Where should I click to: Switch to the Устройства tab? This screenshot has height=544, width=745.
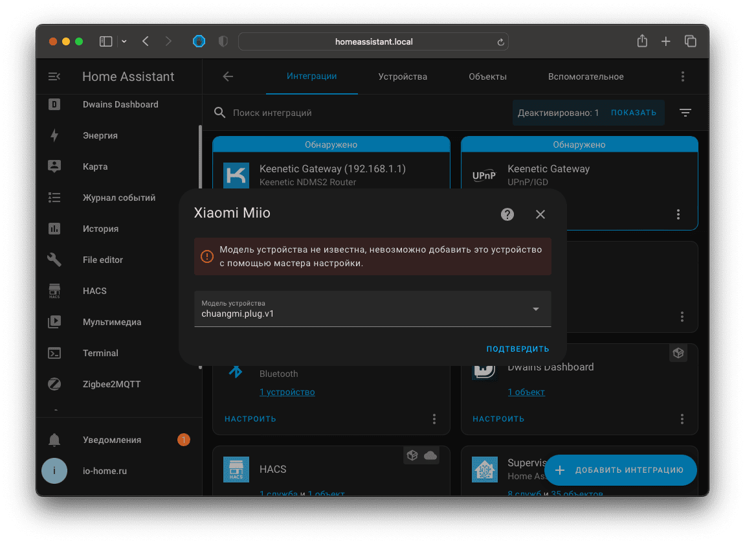[403, 76]
